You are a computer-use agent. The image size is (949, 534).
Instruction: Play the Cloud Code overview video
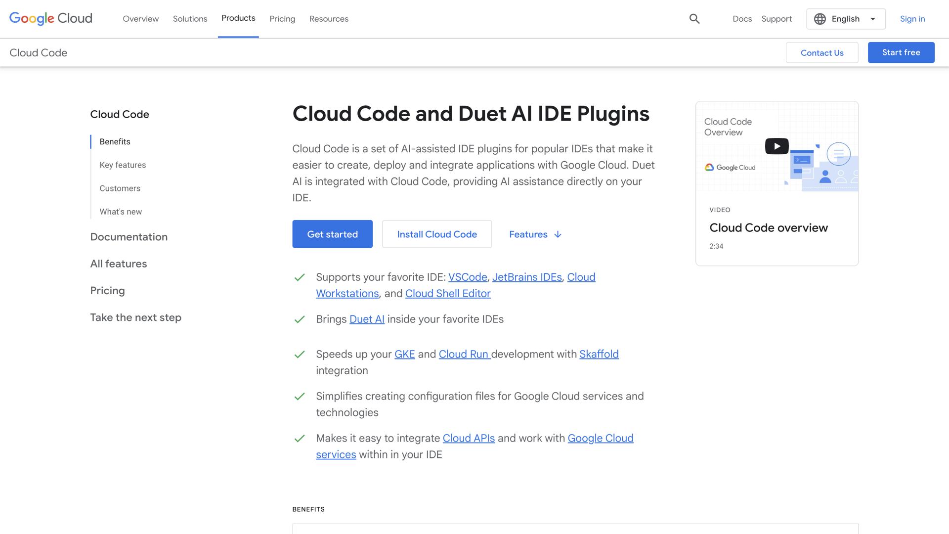tap(776, 146)
